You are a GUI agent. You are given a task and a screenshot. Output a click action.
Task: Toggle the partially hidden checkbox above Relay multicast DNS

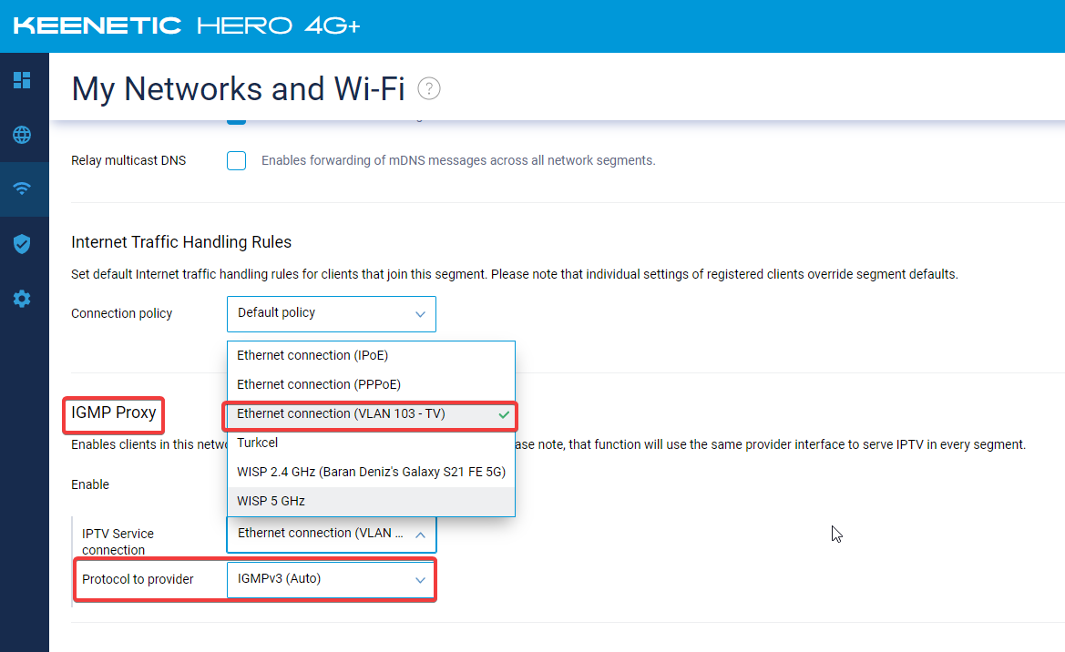(236, 122)
